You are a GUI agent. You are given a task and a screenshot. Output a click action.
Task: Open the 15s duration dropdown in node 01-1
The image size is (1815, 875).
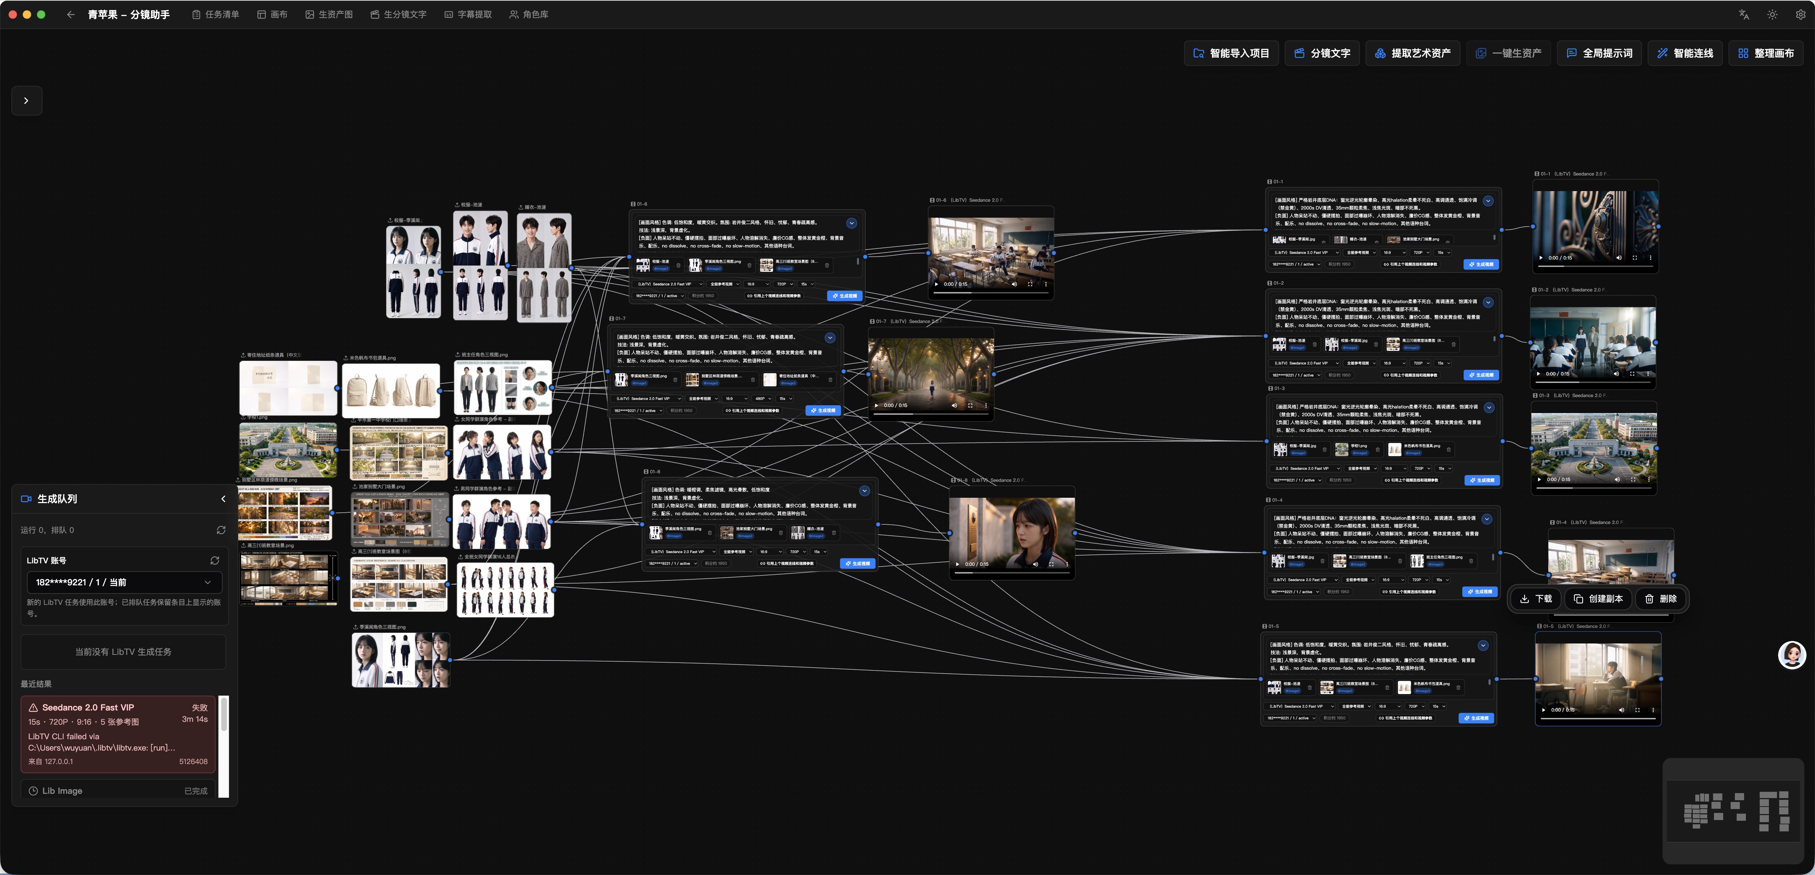click(1444, 252)
